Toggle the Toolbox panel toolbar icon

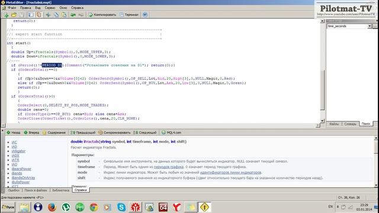[x=38, y=15]
